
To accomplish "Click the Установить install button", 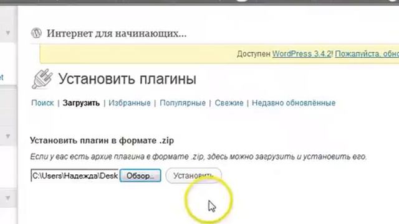I will pyautogui.click(x=193, y=175).
